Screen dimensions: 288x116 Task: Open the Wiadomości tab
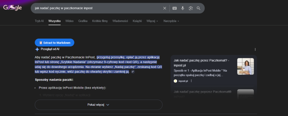point(120,21)
